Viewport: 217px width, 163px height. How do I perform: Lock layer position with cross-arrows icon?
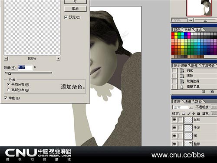pyautogui.click(x=194, y=113)
